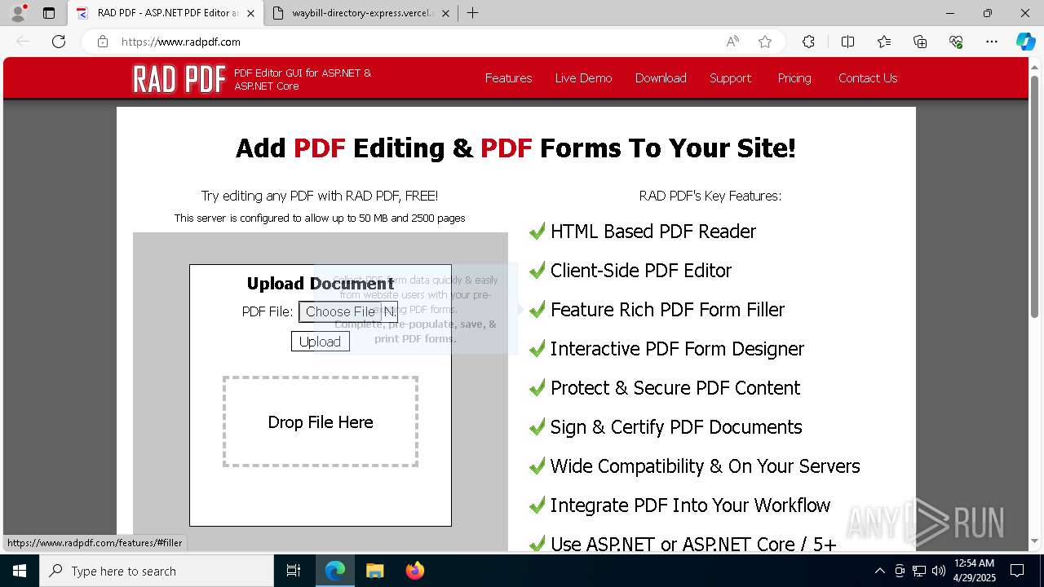Click the taskbar search box
This screenshot has width=1044, height=587.
[157, 571]
